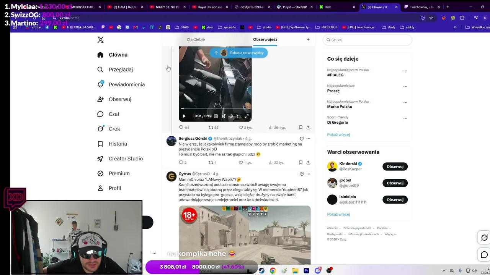This screenshot has width=490, height=275.
Task: Switch to the Kick browser tab
Action: tap(337, 7)
